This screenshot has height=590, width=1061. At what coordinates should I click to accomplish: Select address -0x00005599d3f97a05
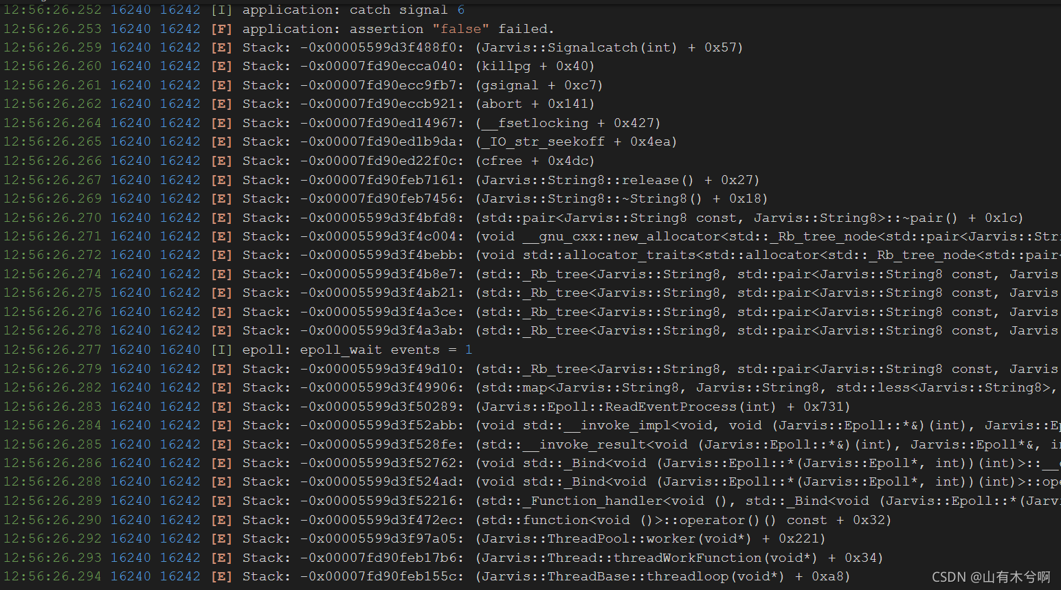(382, 538)
